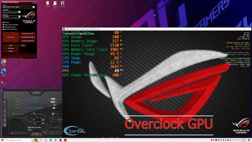Open the Resolution dropdown in FurMark
Screen dimensions: 252x142
[x=11, y=17]
